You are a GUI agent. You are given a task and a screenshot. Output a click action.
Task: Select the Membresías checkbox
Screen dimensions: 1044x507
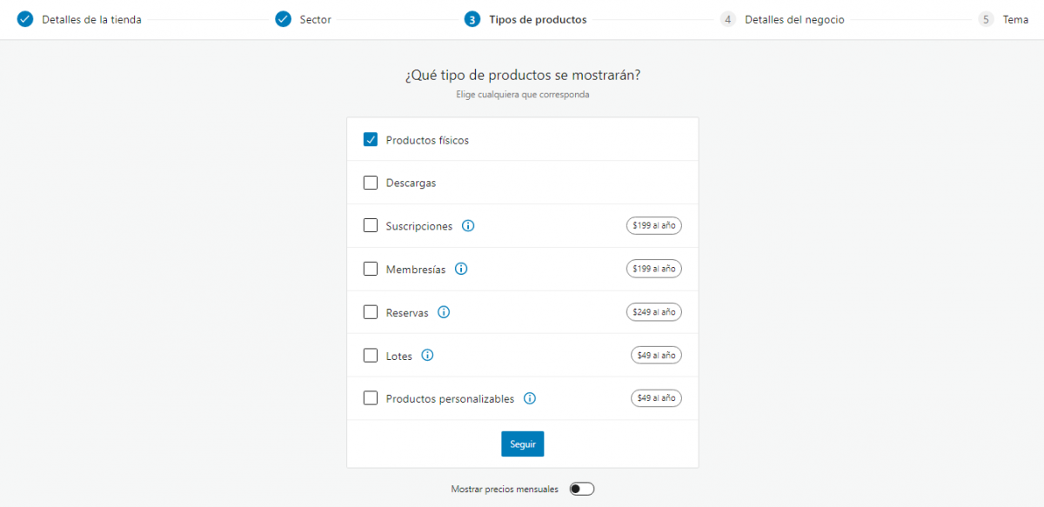(371, 269)
